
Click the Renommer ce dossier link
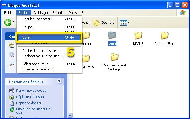coord(32,91)
